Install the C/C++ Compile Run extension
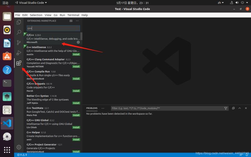This screenshot has height=157, width=251. [76, 79]
